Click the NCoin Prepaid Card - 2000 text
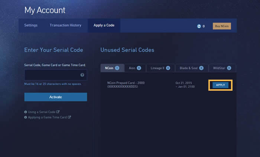 click(x=126, y=83)
